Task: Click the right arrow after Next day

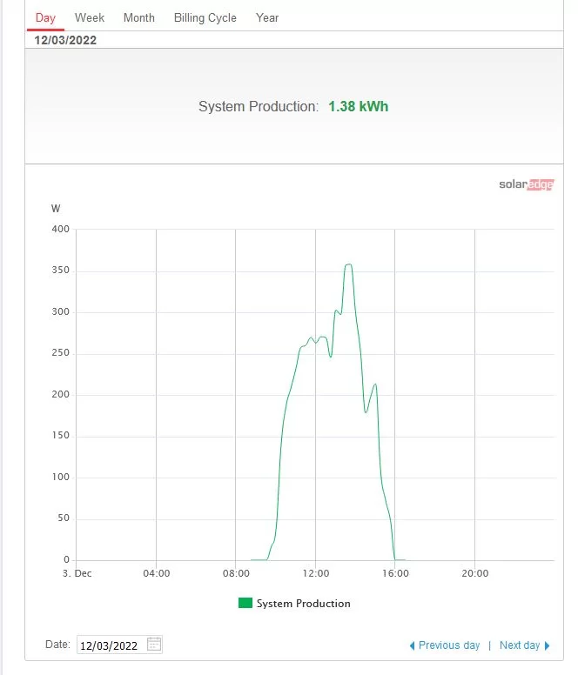Action: (x=548, y=645)
